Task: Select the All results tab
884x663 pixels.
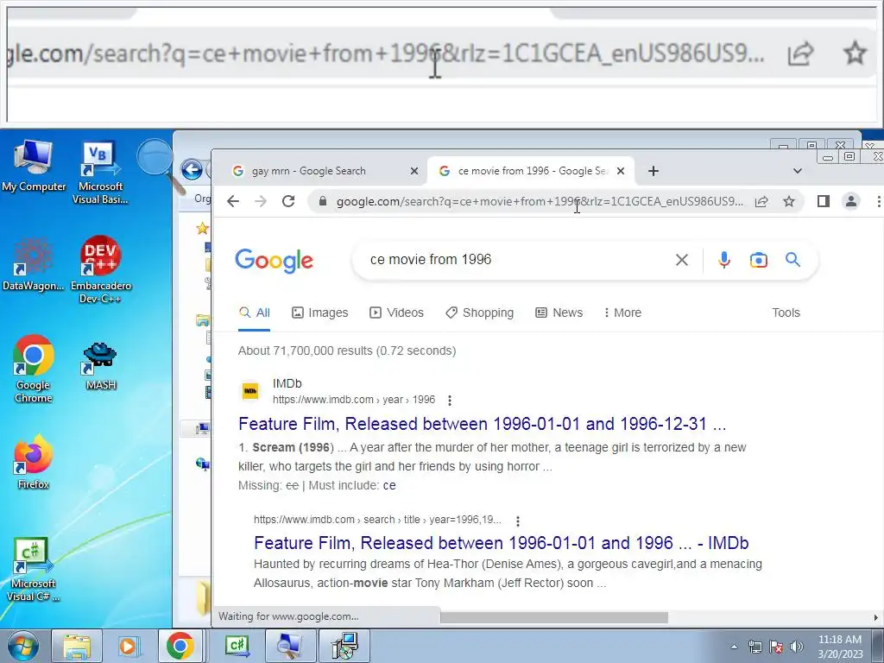Action: tap(255, 313)
